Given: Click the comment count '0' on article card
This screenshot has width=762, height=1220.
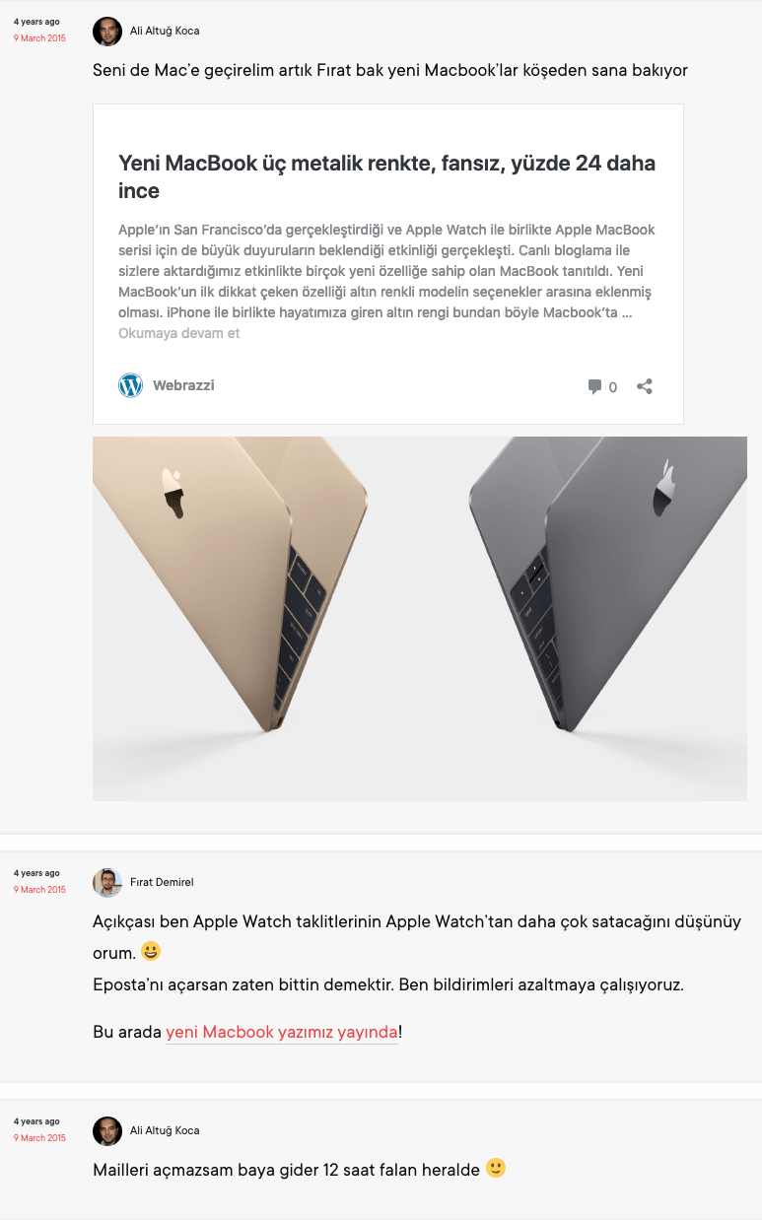Looking at the screenshot, I should click(612, 387).
